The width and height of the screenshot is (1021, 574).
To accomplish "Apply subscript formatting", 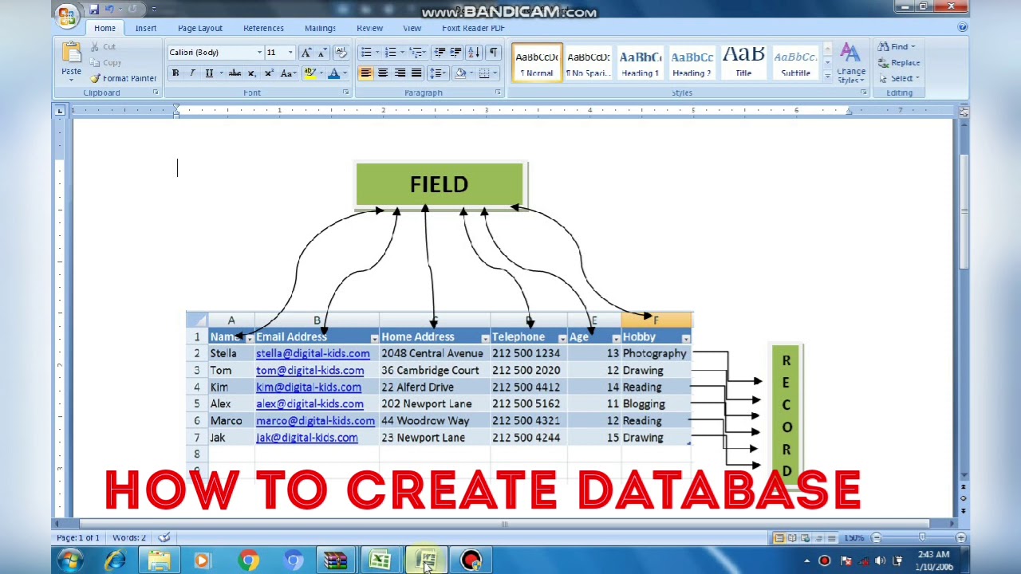I will [251, 73].
